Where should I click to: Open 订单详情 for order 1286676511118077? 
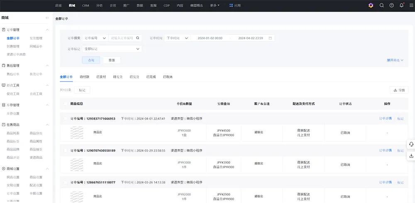point(386,182)
